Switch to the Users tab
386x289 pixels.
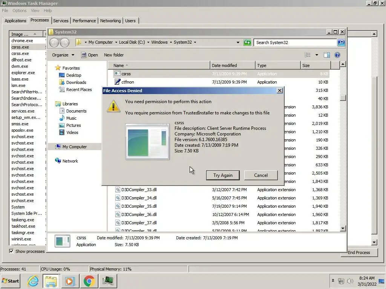click(130, 21)
